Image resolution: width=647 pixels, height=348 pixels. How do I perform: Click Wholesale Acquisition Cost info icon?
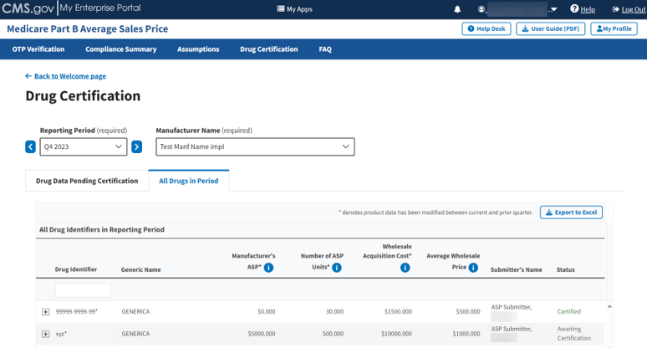point(405,268)
